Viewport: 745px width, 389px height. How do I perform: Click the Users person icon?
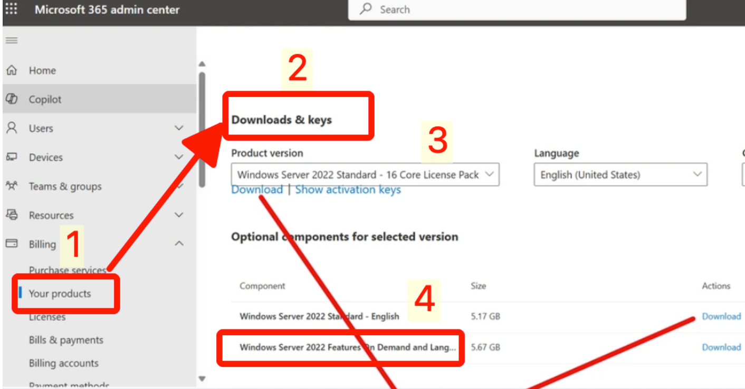click(x=12, y=128)
